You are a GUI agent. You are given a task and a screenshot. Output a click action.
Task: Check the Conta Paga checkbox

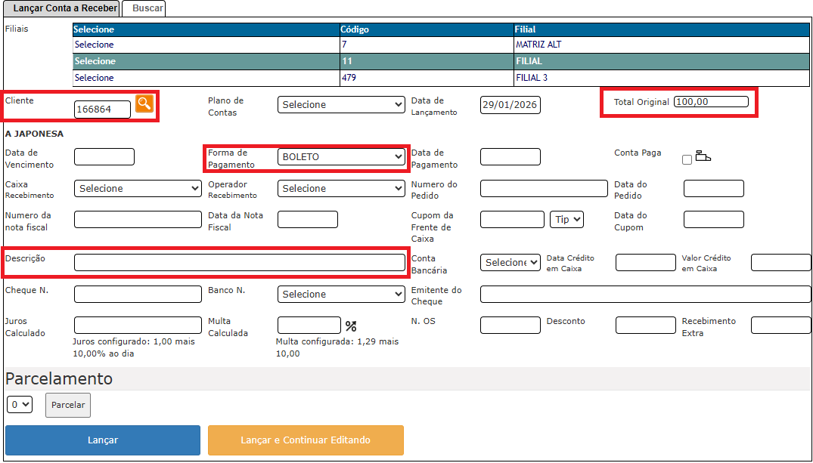(x=687, y=159)
